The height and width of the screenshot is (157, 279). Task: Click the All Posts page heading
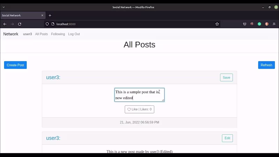pos(139,45)
